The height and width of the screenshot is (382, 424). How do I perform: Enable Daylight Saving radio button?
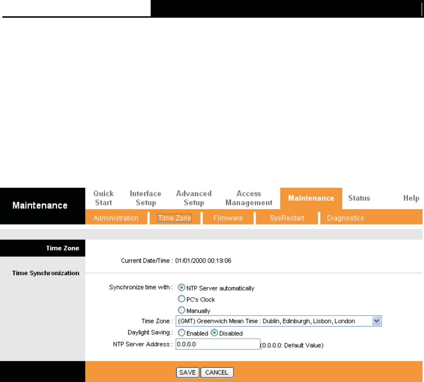[x=181, y=333]
